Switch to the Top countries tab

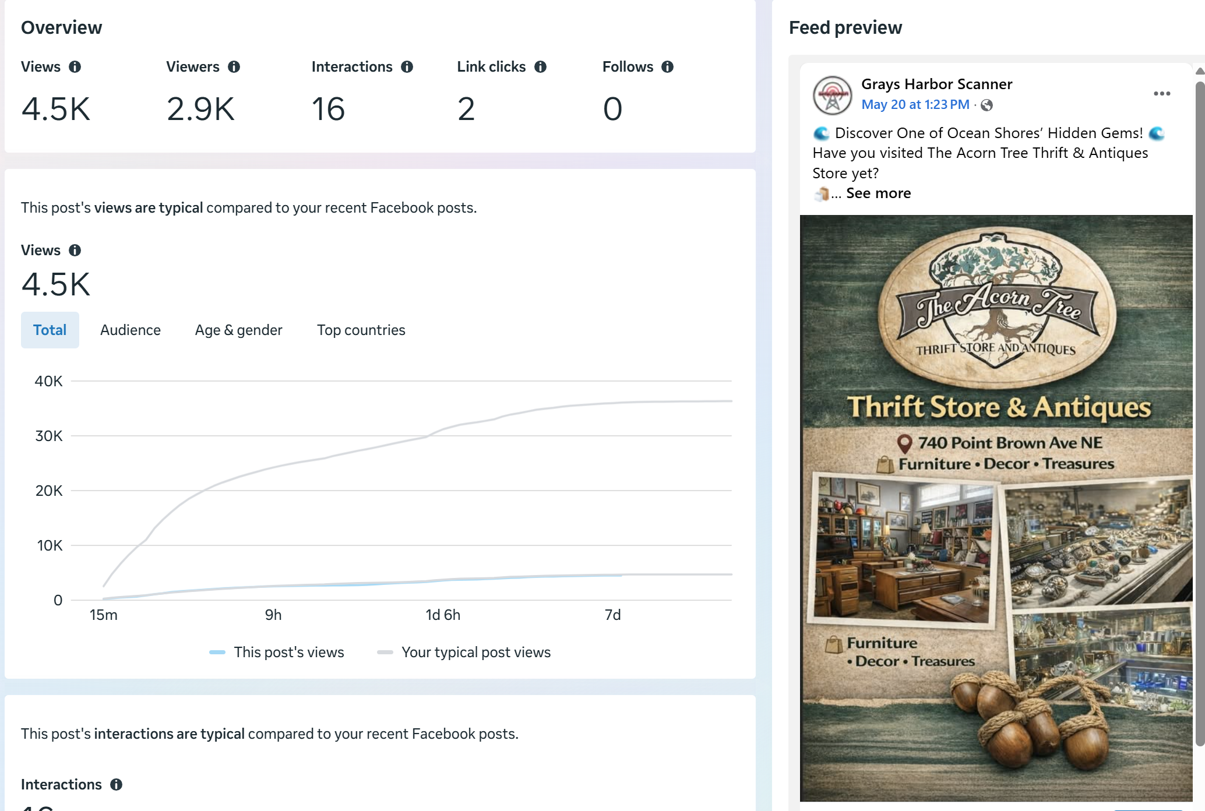coord(361,330)
